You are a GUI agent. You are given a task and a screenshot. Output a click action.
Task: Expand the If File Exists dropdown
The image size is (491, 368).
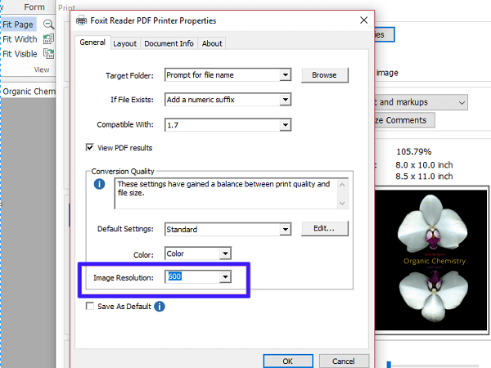click(x=286, y=100)
